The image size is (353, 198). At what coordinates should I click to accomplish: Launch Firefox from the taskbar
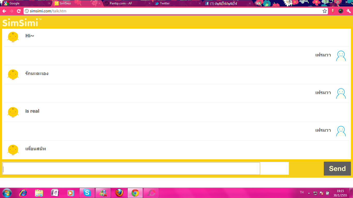pyautogui.click(x=119, y=193)
